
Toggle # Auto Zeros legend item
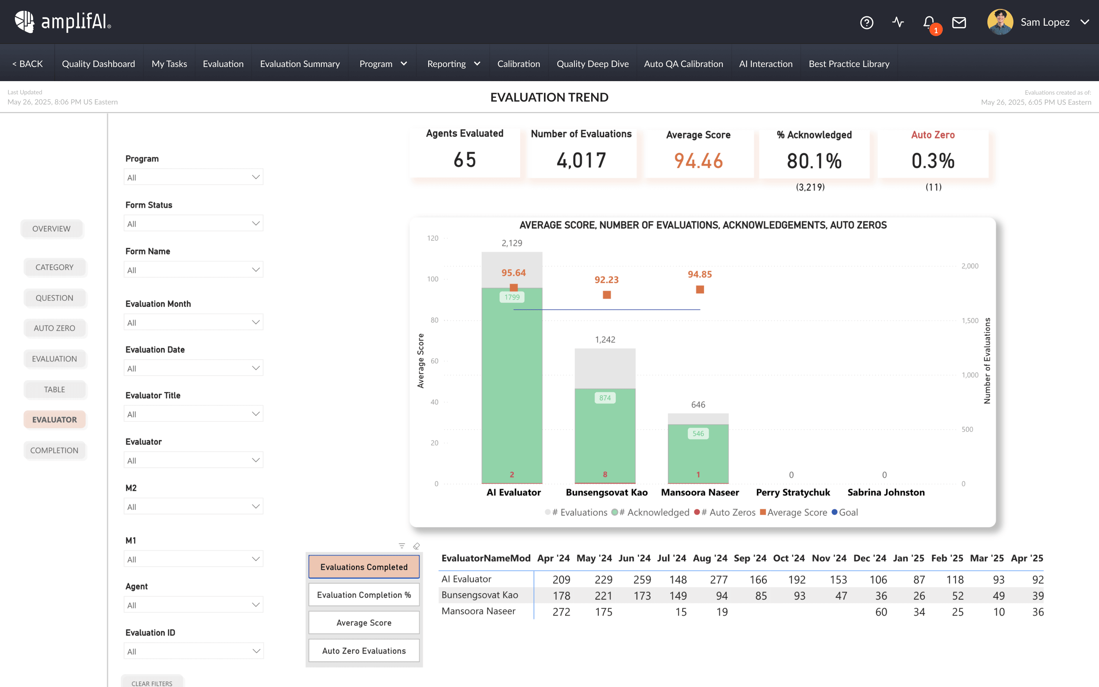click(725, 512)
